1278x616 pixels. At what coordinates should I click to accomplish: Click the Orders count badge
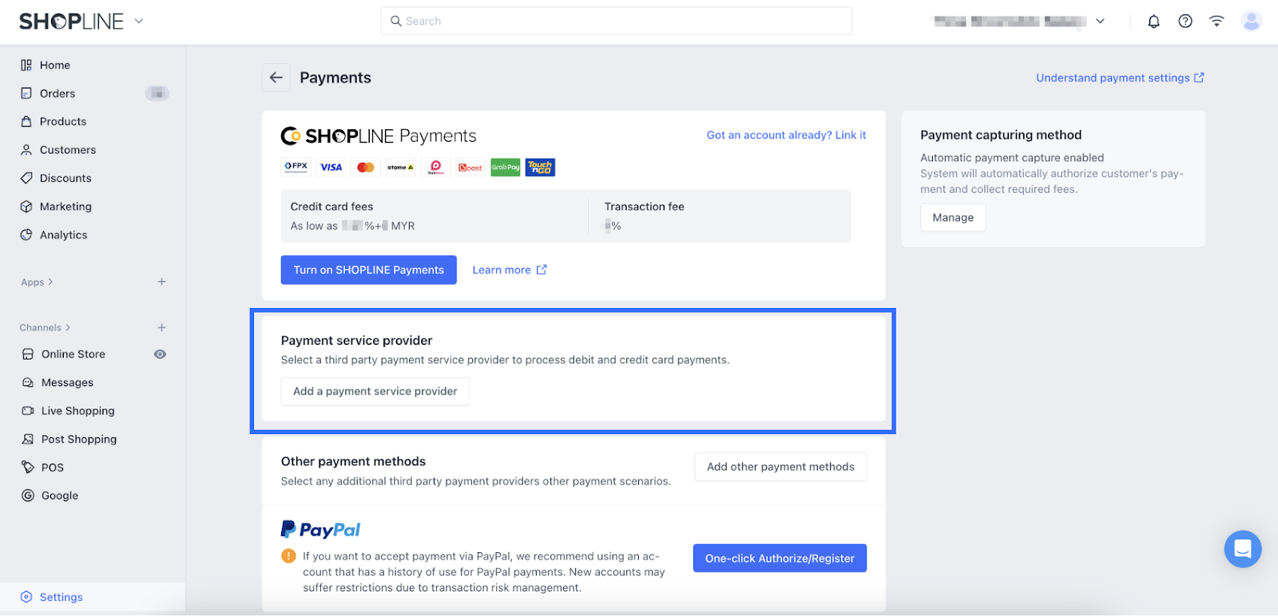pyautogui.click(x=157, y=93)
